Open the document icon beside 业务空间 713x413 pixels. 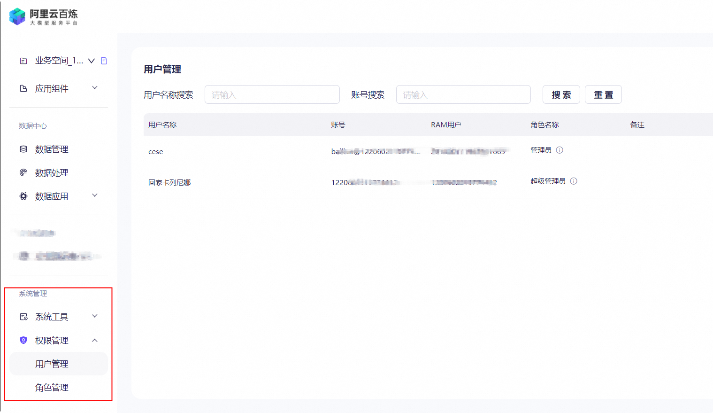(104, 61)
